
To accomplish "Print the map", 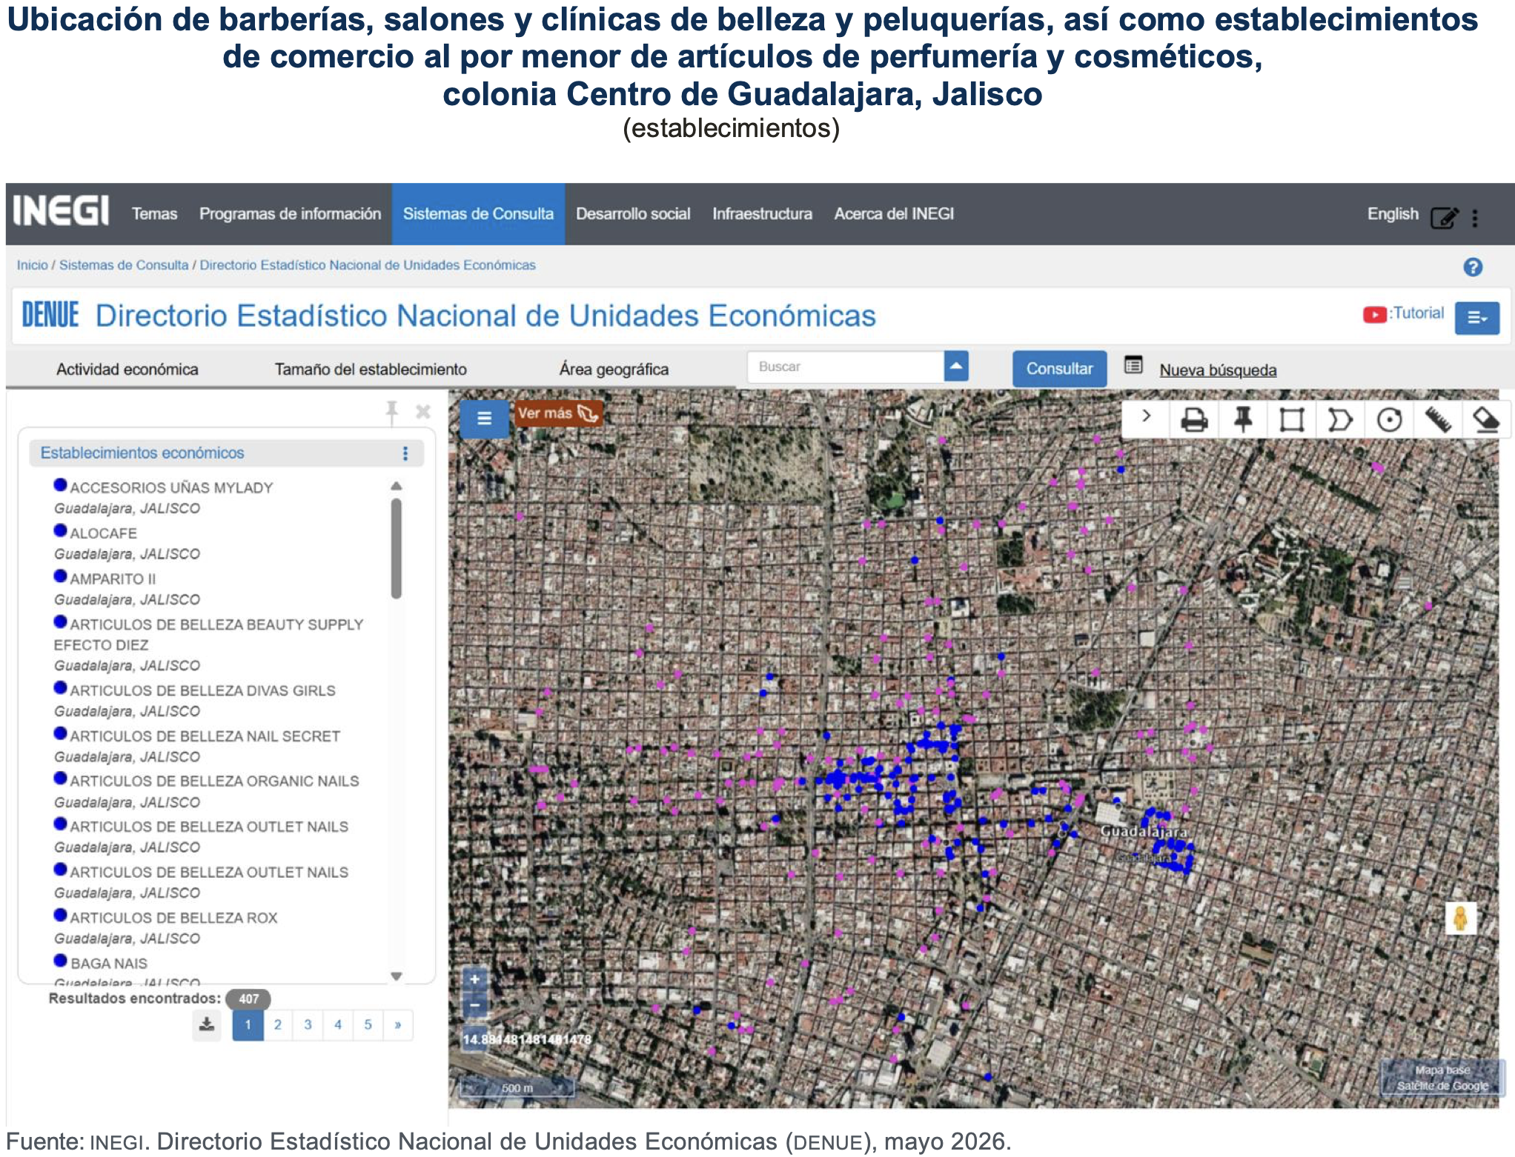I will pos(1193,420).
